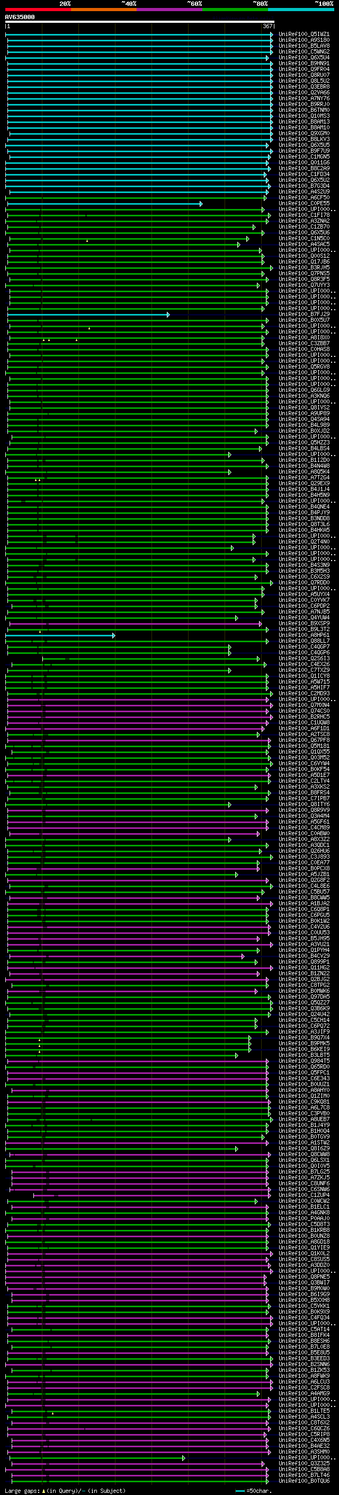Open hit UniRef100_B9HN91

[x=304, y=63]
